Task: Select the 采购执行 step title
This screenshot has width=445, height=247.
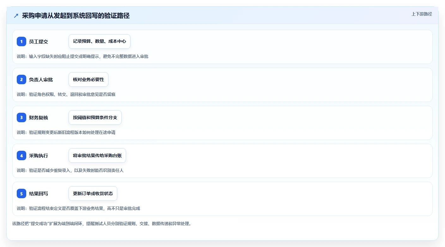Action: coord(39,155)
